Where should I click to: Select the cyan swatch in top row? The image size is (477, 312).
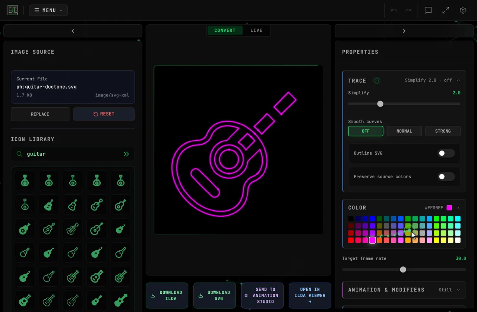[x=458, y=219]
